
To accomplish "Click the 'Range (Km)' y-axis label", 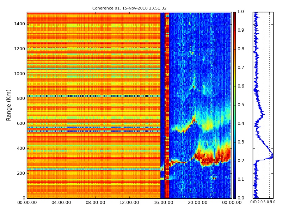I will [x=8, y=105].
